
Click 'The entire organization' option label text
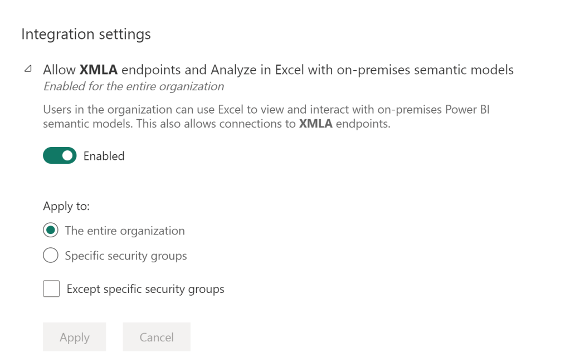click(x=125, y=231)
